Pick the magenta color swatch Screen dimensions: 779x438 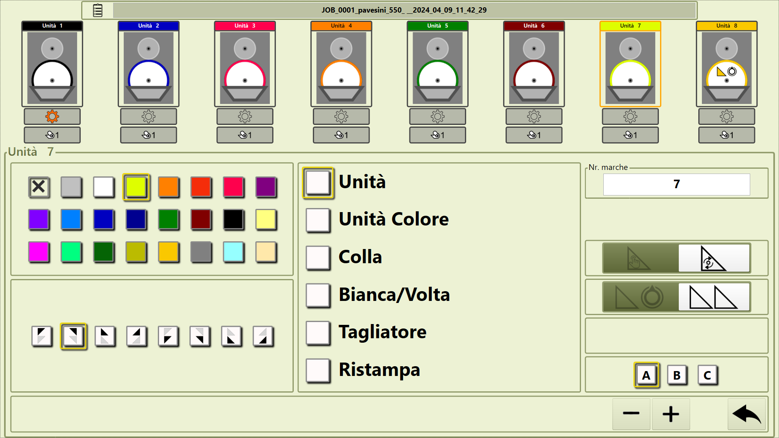(39, 252)
